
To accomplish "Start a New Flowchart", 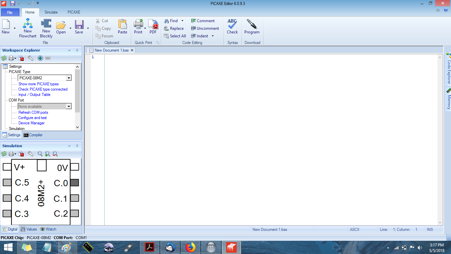I will 28,28.
